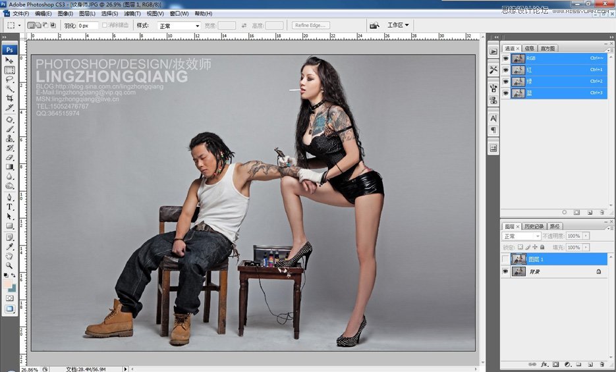Select the History Brush tool

9,148
